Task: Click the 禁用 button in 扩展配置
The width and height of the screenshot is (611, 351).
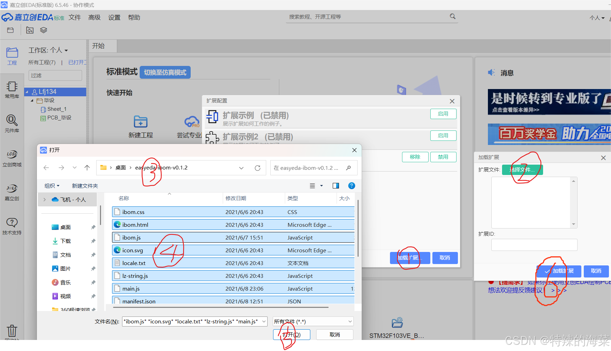Action: (x=443, y=157)
